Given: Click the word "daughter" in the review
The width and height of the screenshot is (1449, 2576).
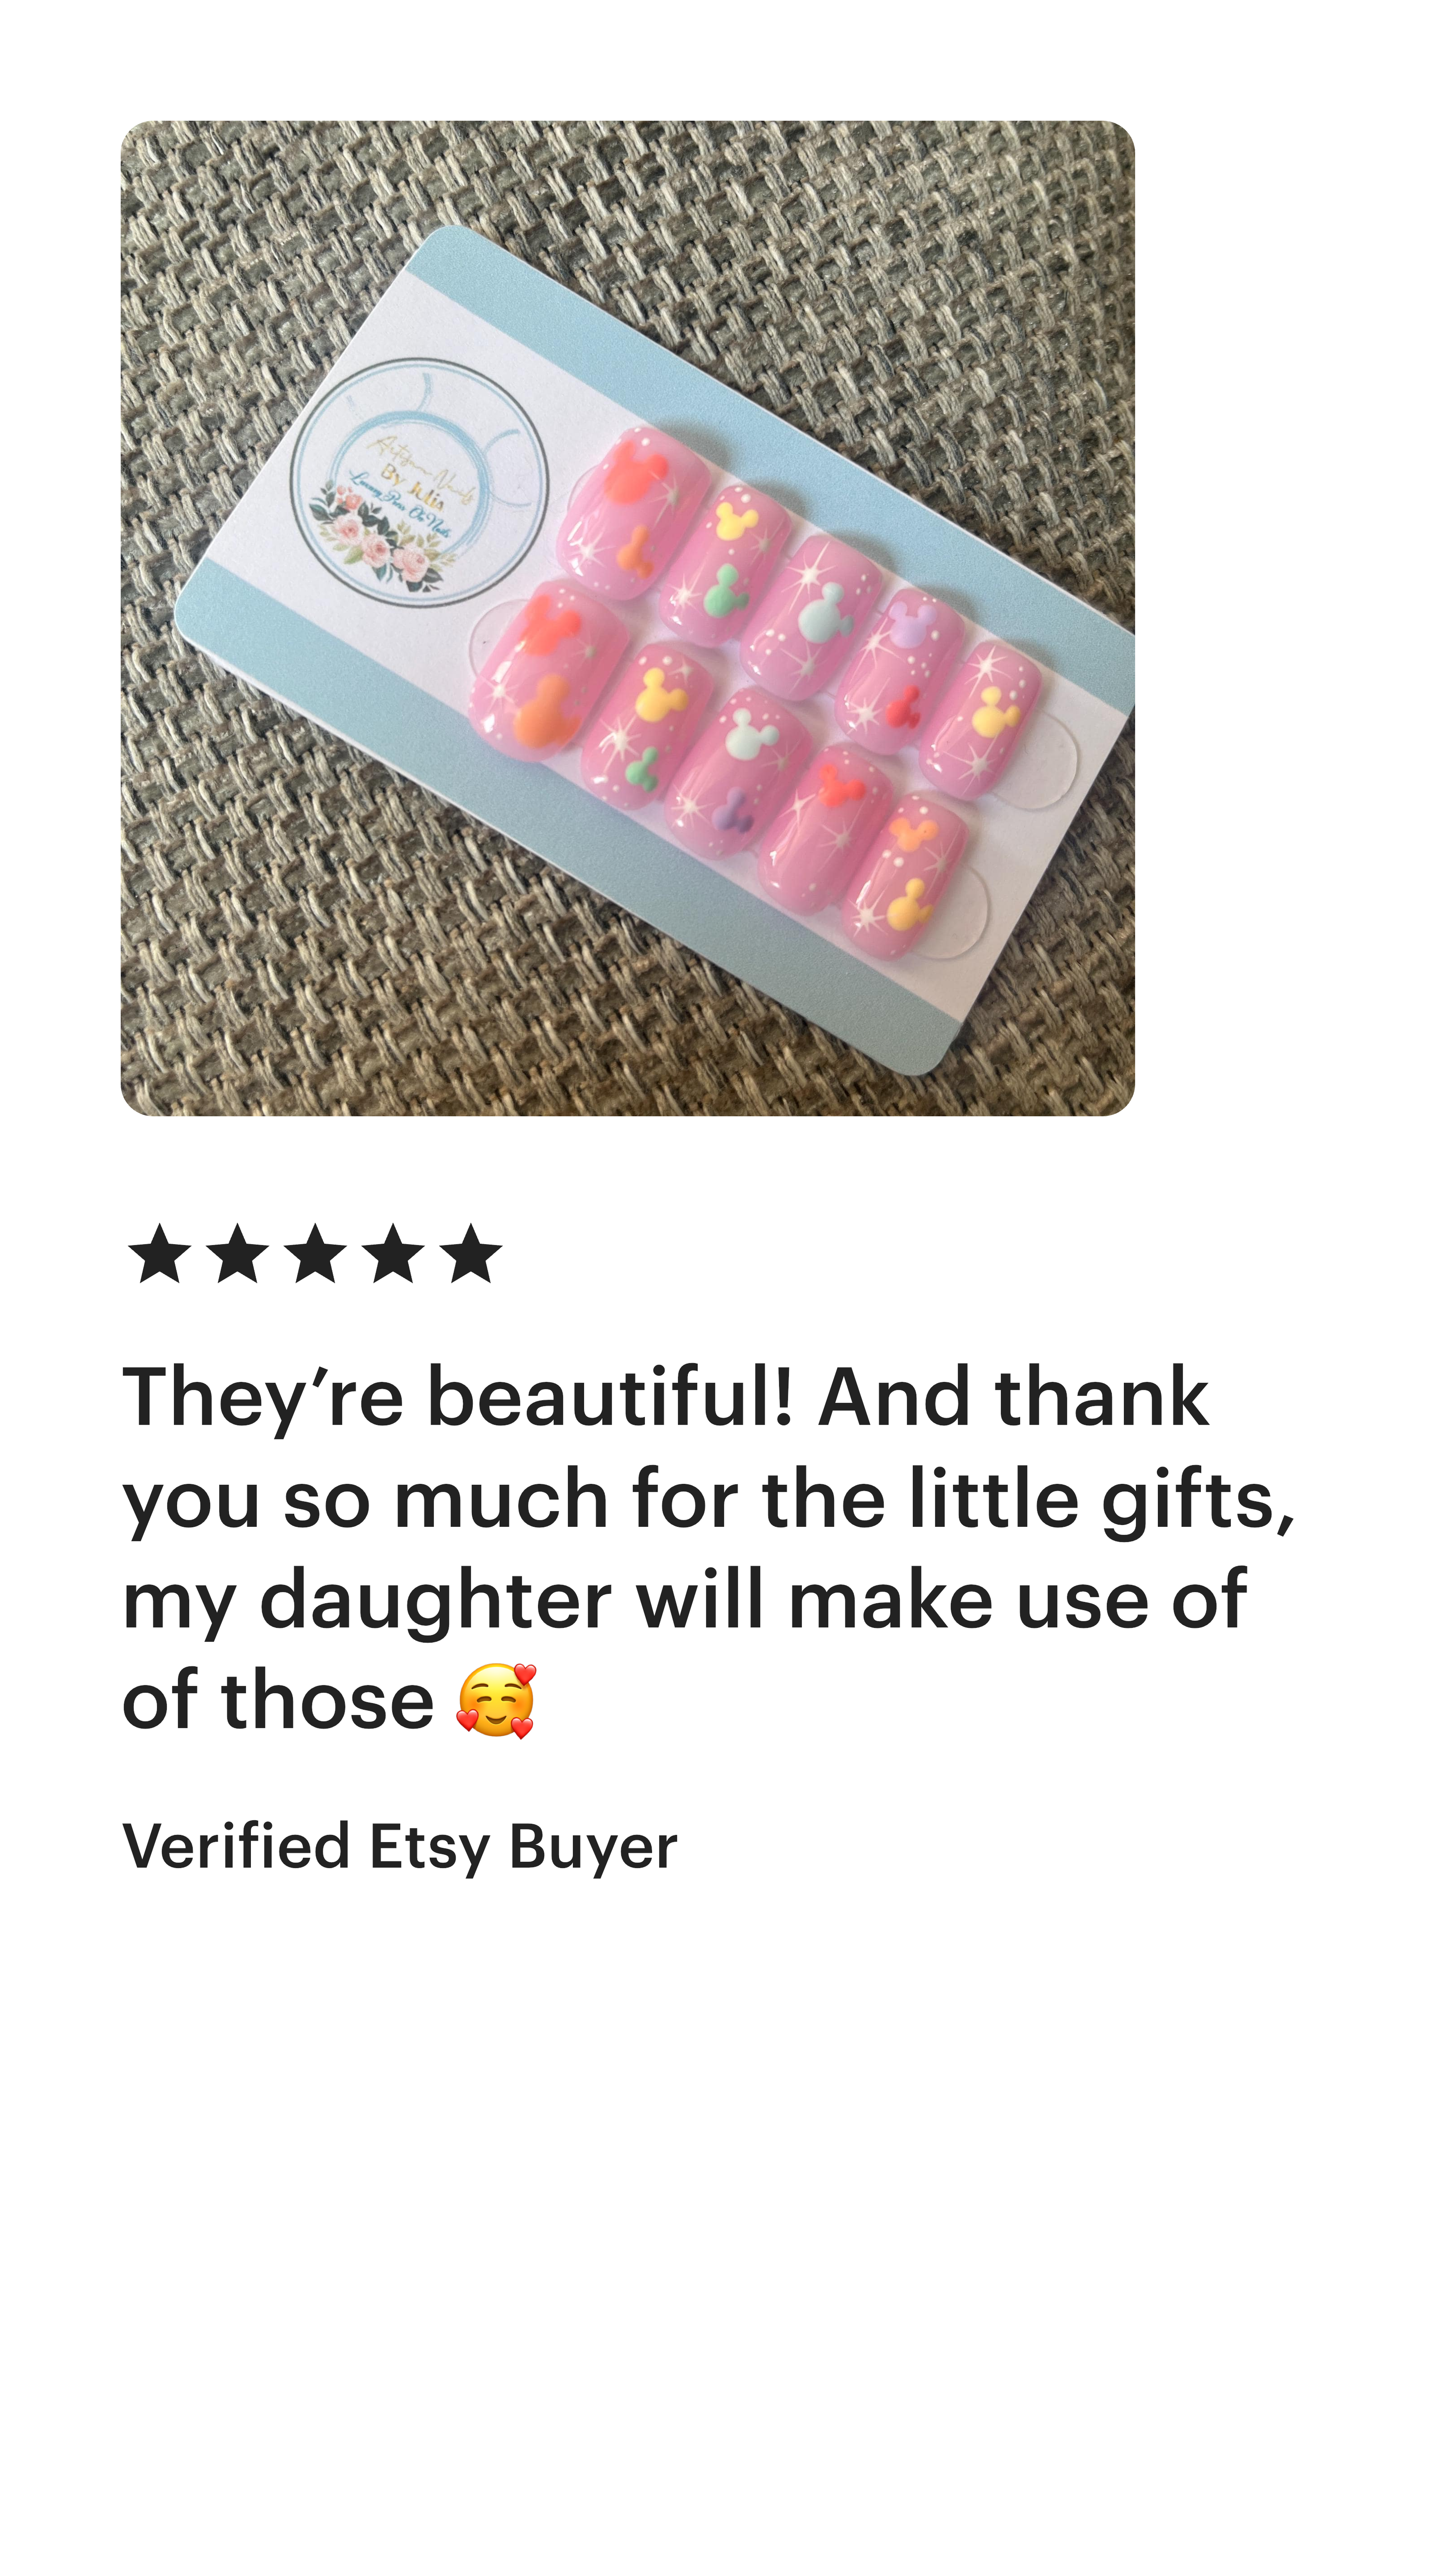Looking at the screenshot, I should point(435,1601).
